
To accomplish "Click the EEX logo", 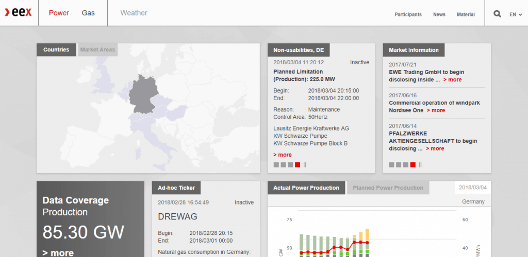I will pos(18,13).
